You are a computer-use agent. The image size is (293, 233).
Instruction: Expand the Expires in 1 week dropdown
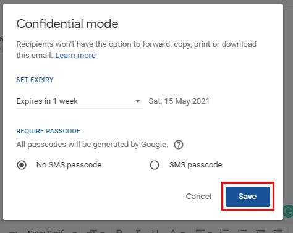coord(80,101)
